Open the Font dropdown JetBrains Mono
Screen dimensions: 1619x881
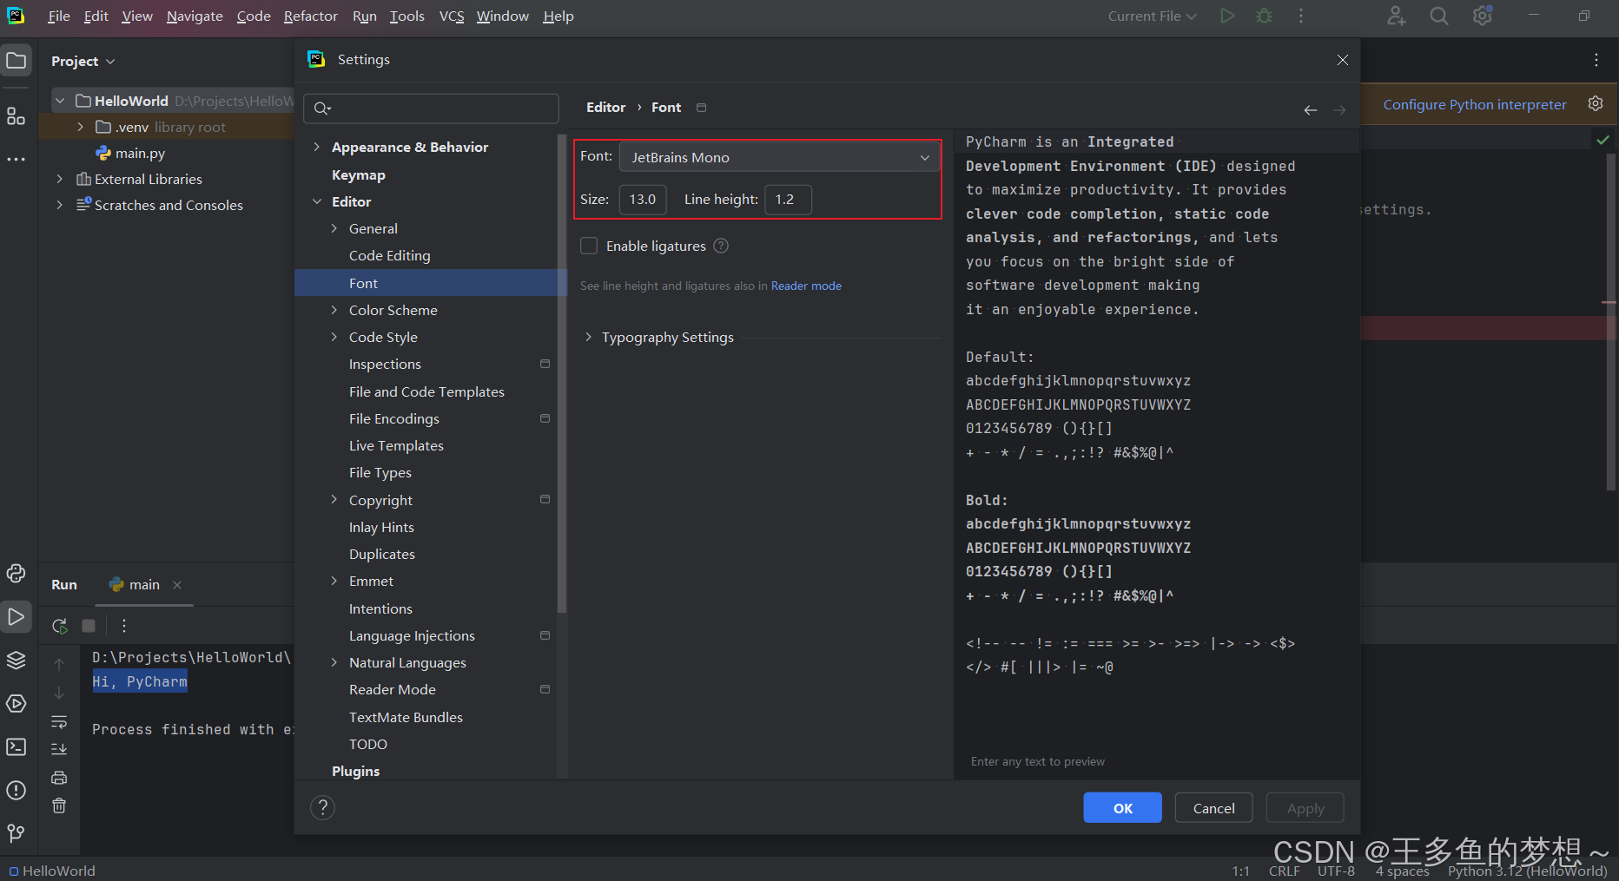pyautogui.click(x=779, y=157)
